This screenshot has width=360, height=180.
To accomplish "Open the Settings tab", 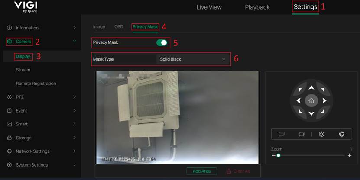I will pyautogui.click(x=305, y=7).
